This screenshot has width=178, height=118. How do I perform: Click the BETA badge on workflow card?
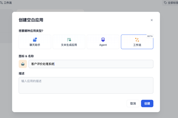pos(150,36)
